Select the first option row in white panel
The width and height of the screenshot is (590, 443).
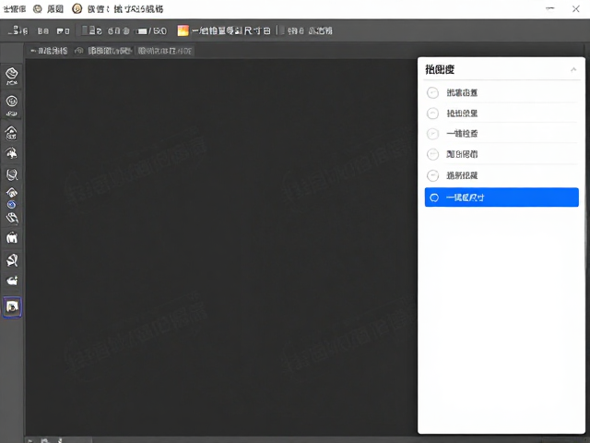(501, 92)
